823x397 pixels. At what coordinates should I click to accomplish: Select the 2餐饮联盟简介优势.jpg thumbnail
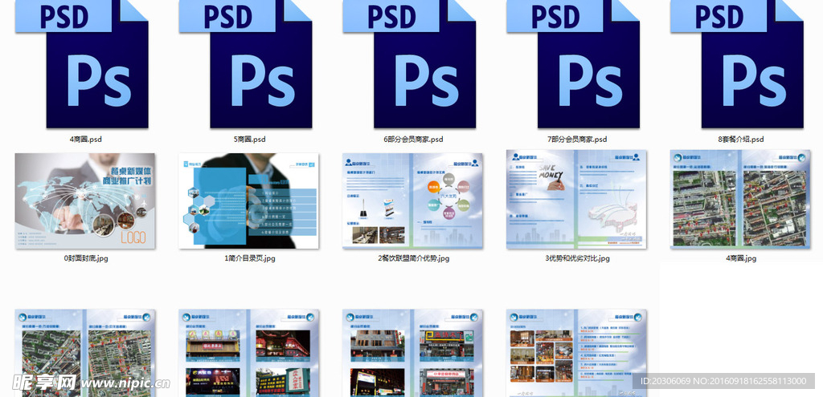tap(412, 201)
